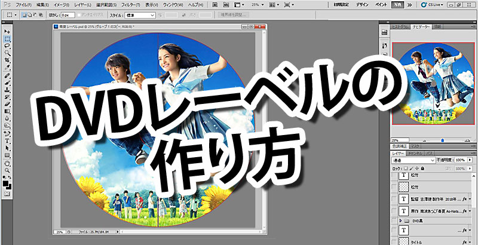The height and width of the screenshot is (245, 478).
Task: Select the Lasso tool
Action: tap(7, 45)
